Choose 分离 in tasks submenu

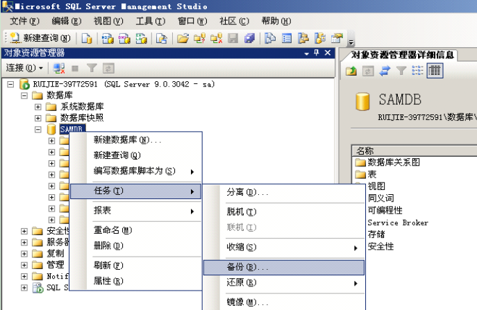click(284, 192)
